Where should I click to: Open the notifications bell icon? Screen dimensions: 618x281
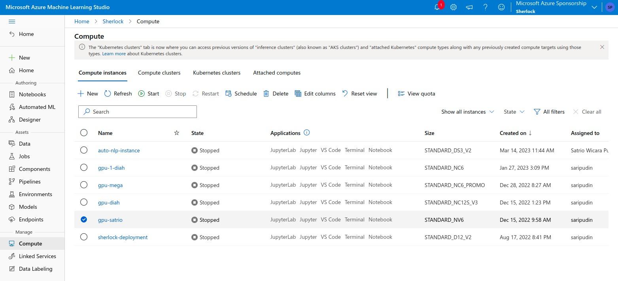[x=437, y=7]
